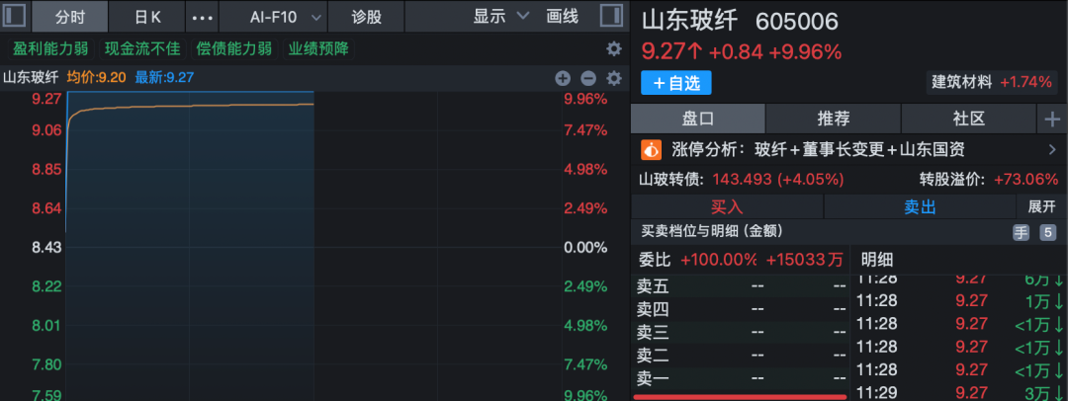Expand the 涨停分析 details chevron
Viewport: 1068px width, 401px height.
[1051, 150]
